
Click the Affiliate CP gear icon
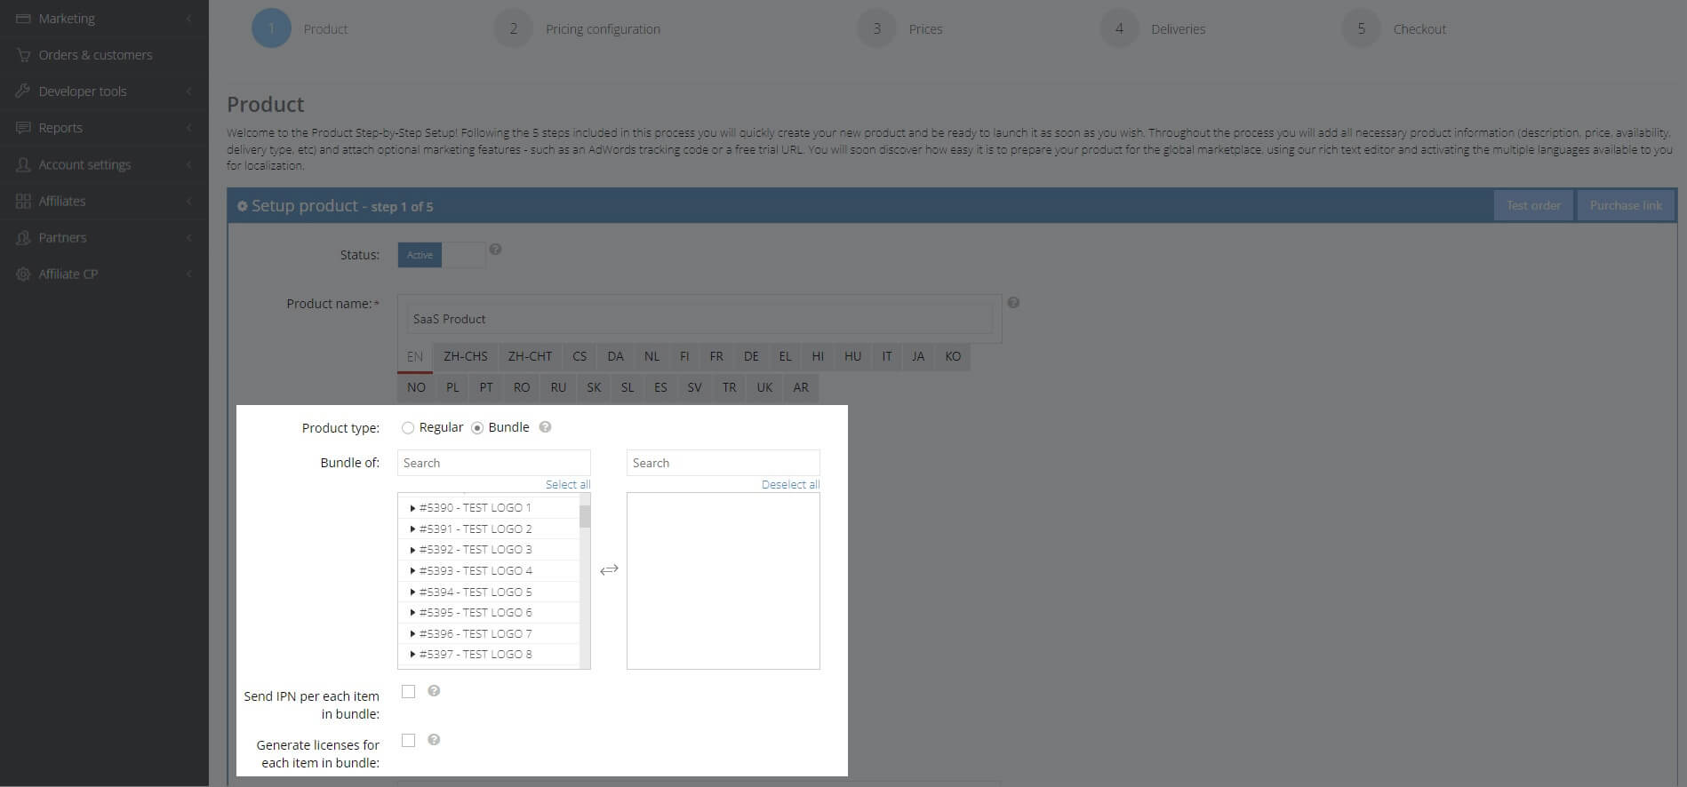coord(23,274)
